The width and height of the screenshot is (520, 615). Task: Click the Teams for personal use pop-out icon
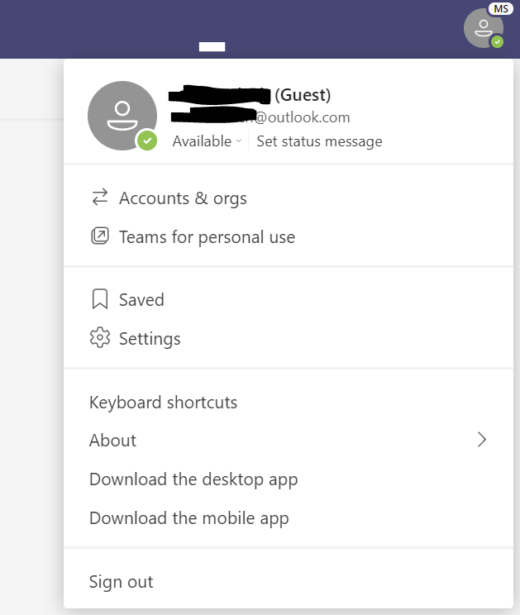(x=100, y=236)
